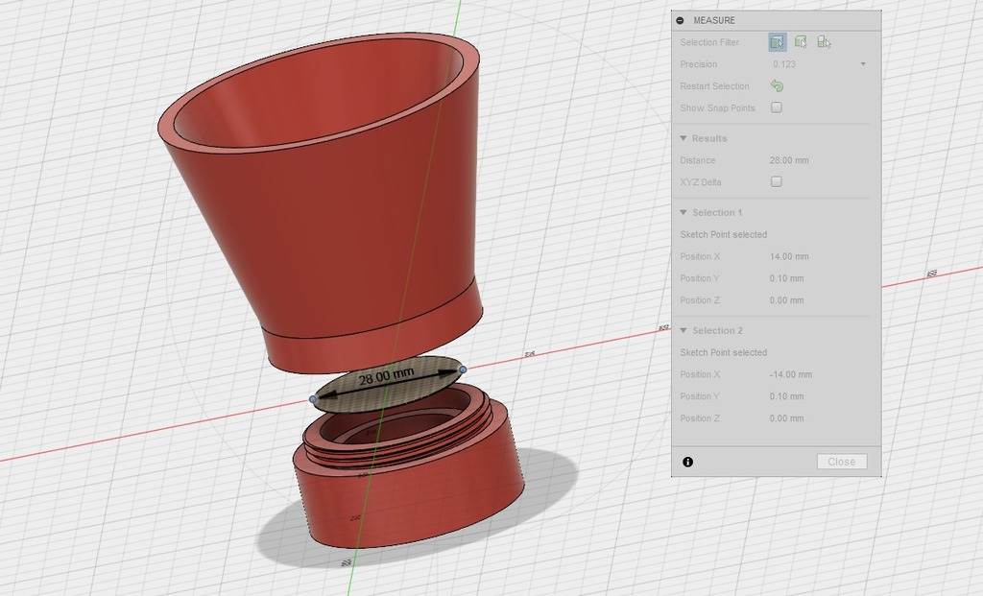Click the left sketch point of measurement
Image resolution: width=983 pixels, height=596 pixels.
coord(313,398)
